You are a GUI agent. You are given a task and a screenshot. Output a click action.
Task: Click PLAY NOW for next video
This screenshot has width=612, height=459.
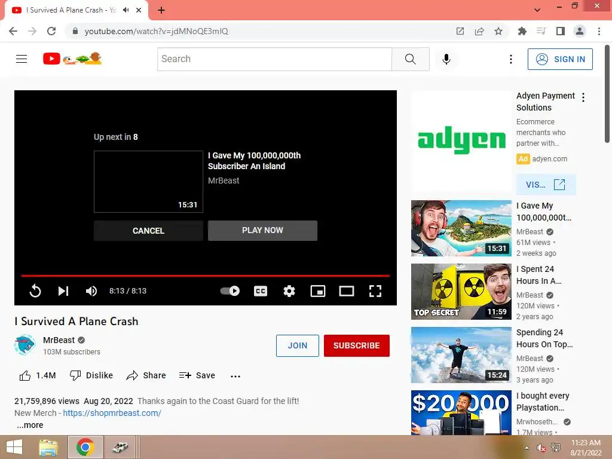tap(262, 230)
